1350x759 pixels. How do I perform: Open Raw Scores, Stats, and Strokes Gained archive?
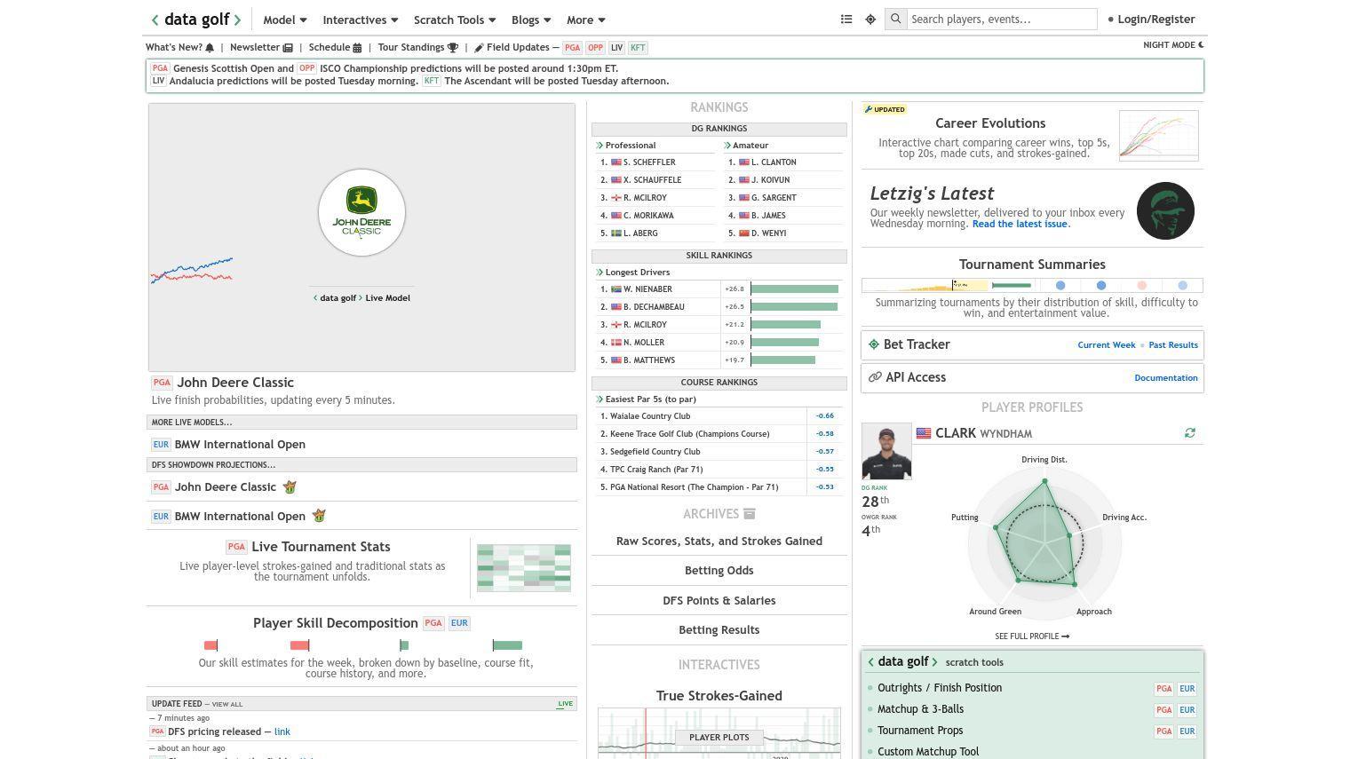point(719,542)
